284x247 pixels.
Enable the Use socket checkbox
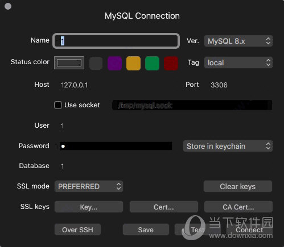(58, 105)
